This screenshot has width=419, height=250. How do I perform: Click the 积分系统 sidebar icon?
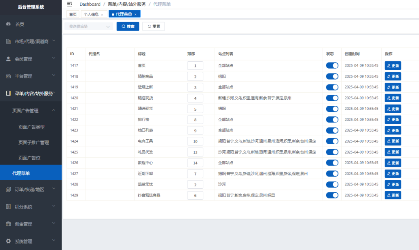(x=8, y=207)
